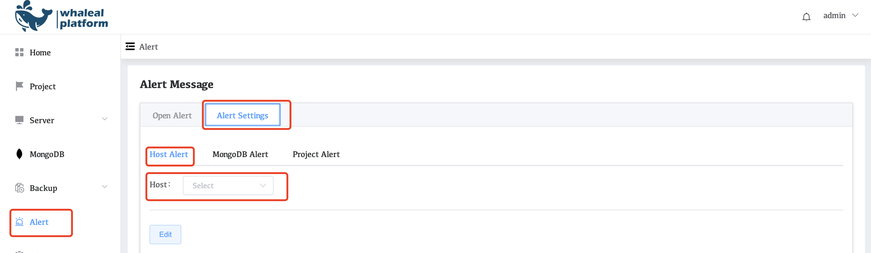Open notifications bell icon
This screenshot has width=871, height=253.
point(806,17)
